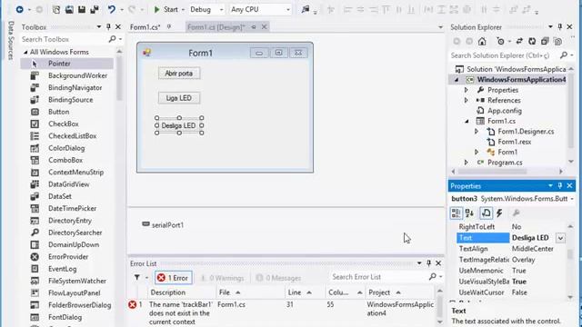Switch to the Form1.cs [Design]* tab
This screenshot has height=327, width=582.
pyautogui.click(x=216, y=27)
